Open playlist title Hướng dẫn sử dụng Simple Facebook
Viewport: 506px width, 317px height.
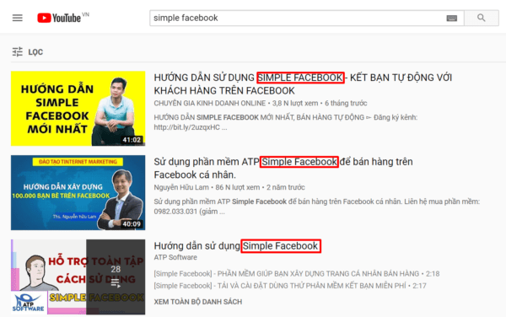coord(237,246)
